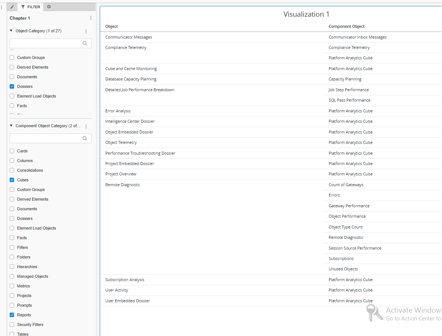Check the Hierarchies filter option
This screenshot has height=336, width=442.
tap(11, 267)
